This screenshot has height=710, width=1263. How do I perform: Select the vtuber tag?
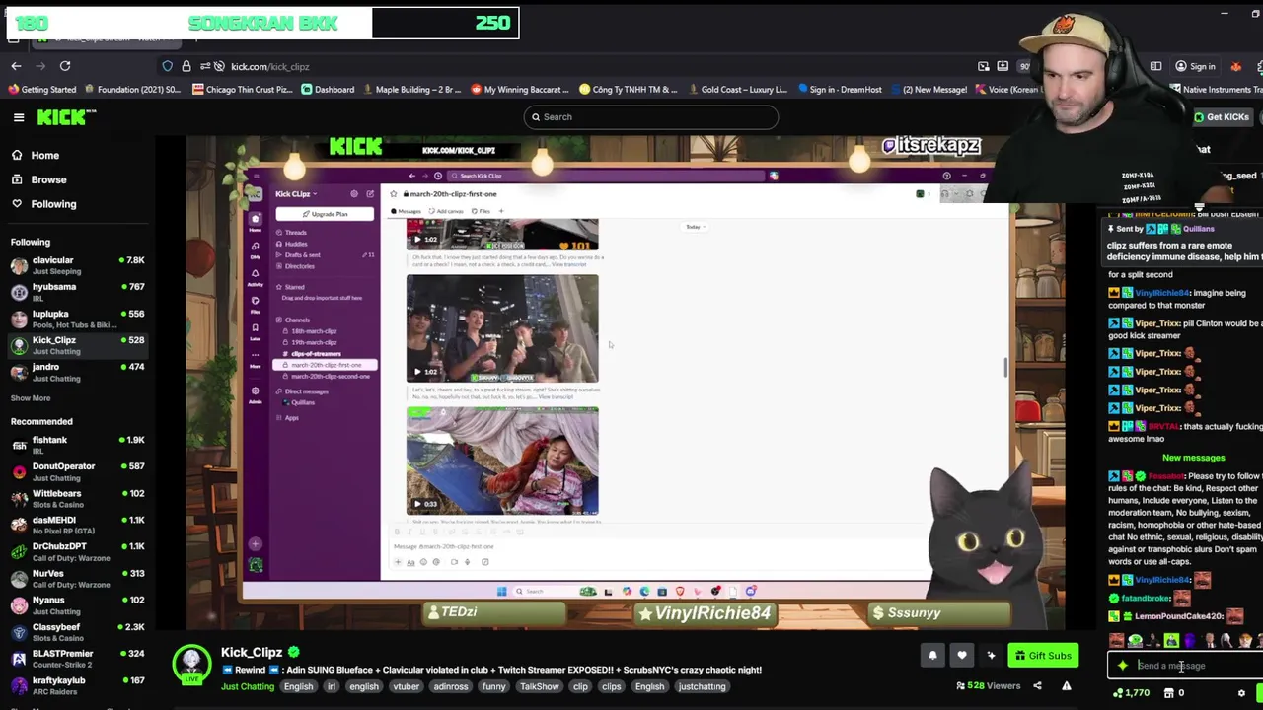coord(407,686)
